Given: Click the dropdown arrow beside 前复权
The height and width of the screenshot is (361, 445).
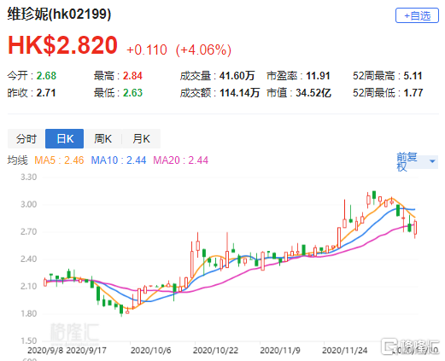Looking at the screenshot, I should point(432,161).
